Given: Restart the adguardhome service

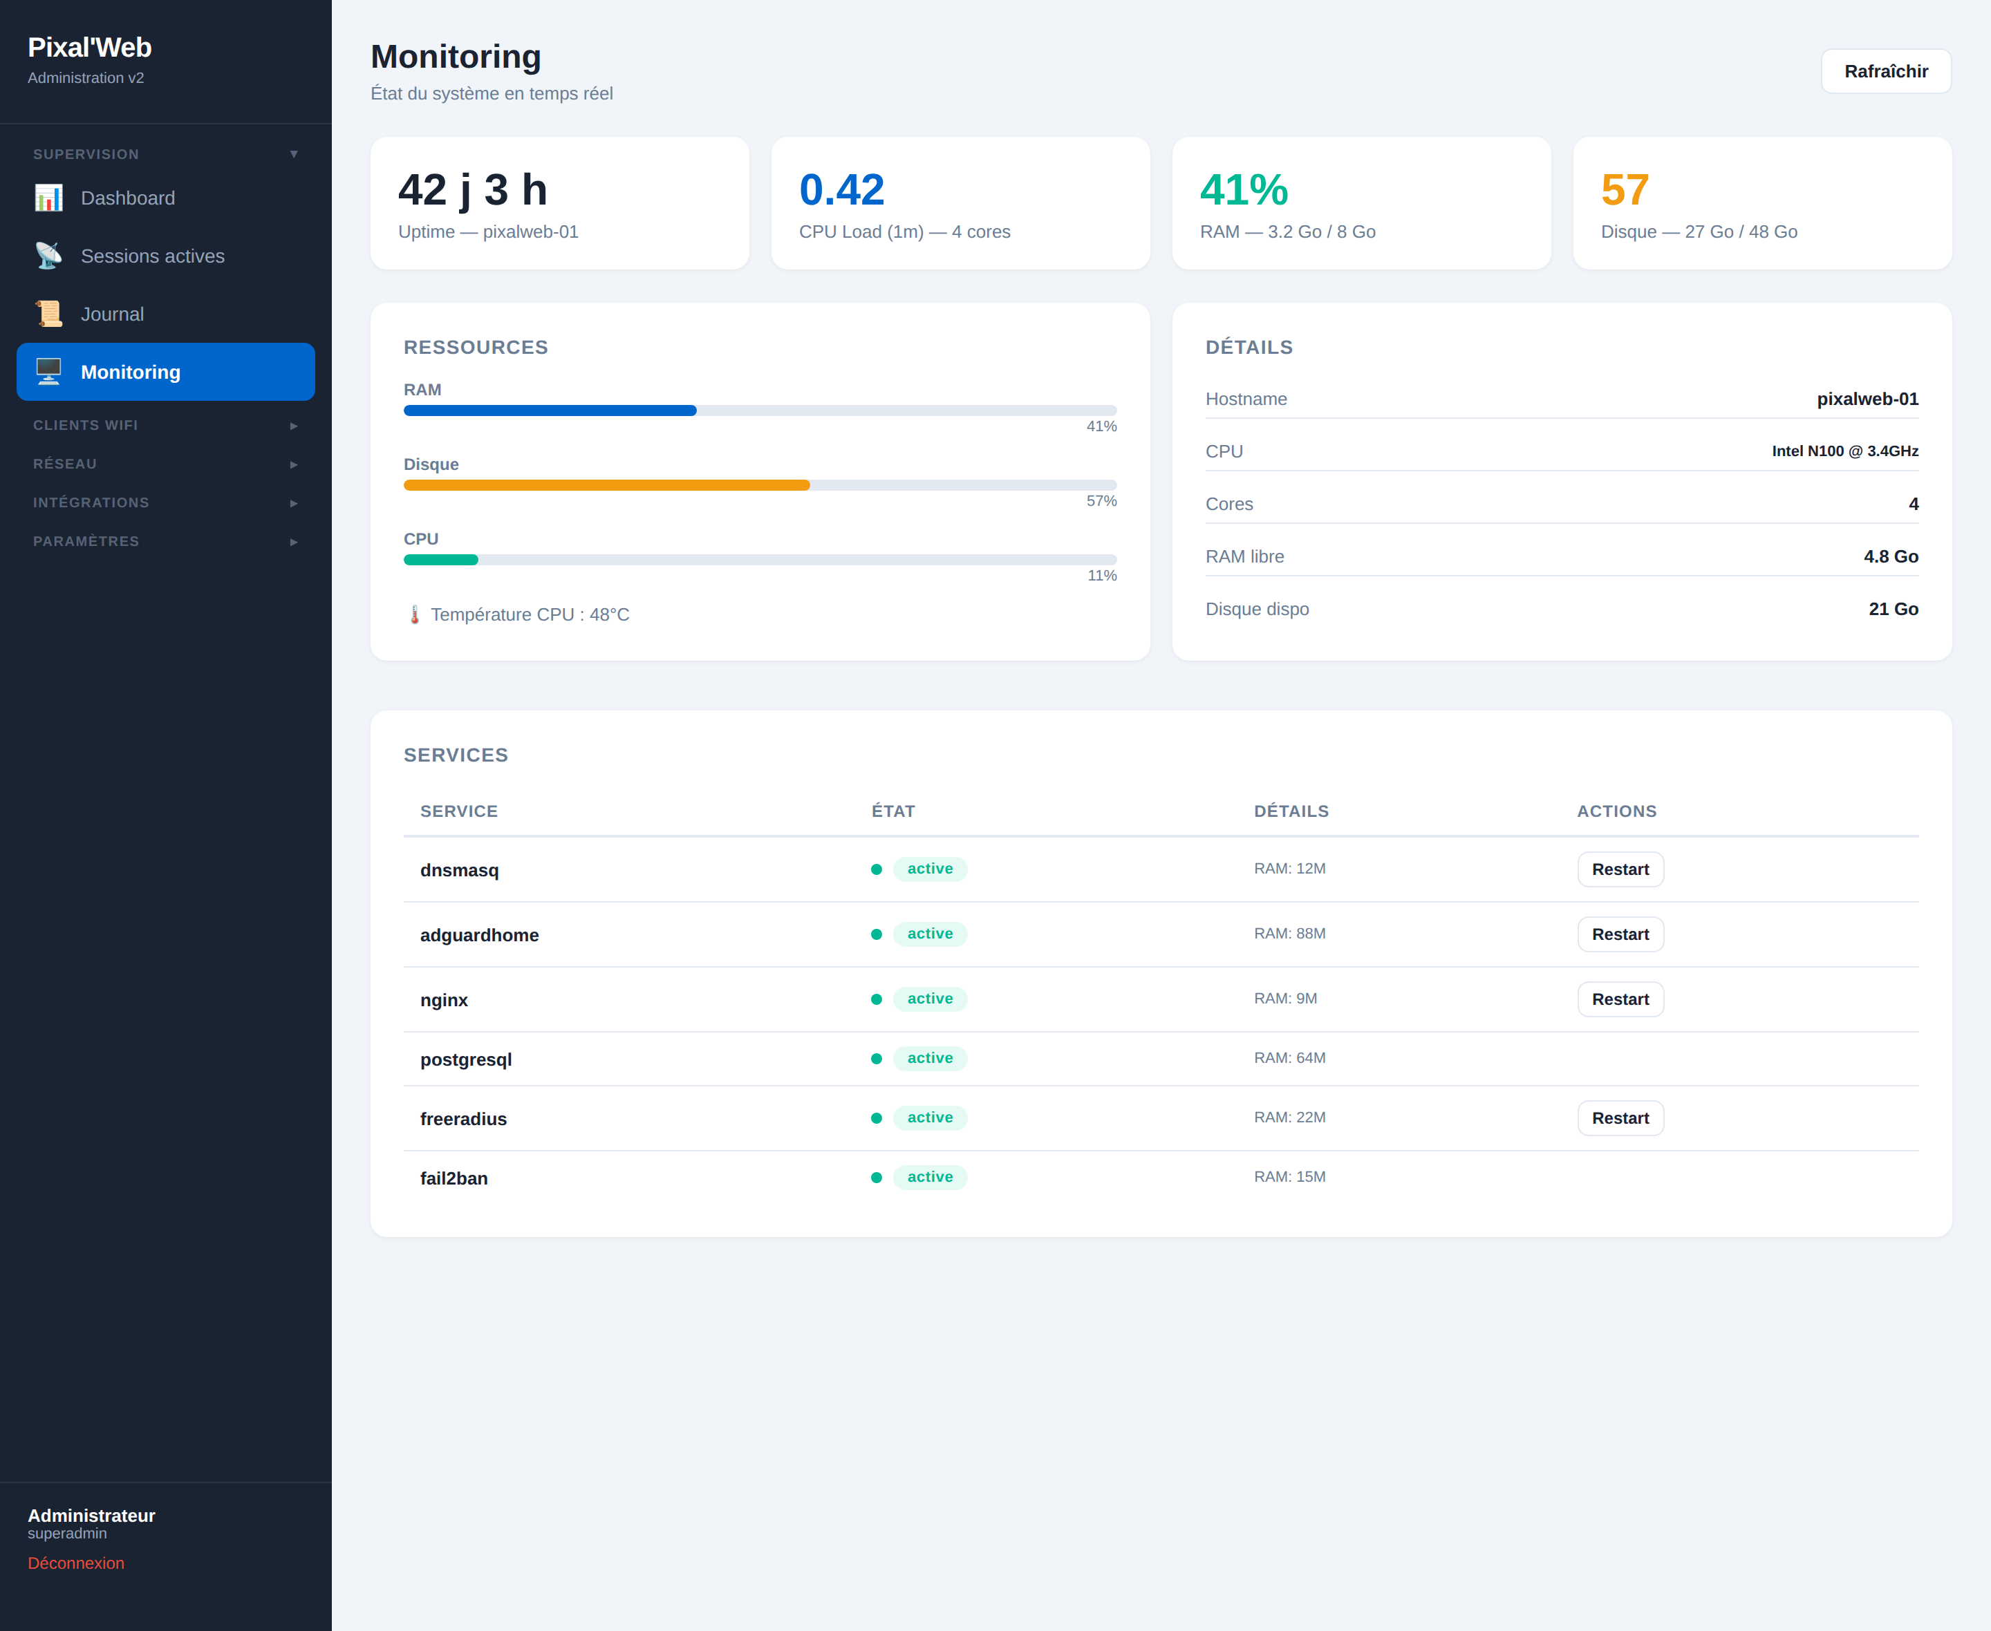Looking at the screenshot, I should coord(1620,935).
